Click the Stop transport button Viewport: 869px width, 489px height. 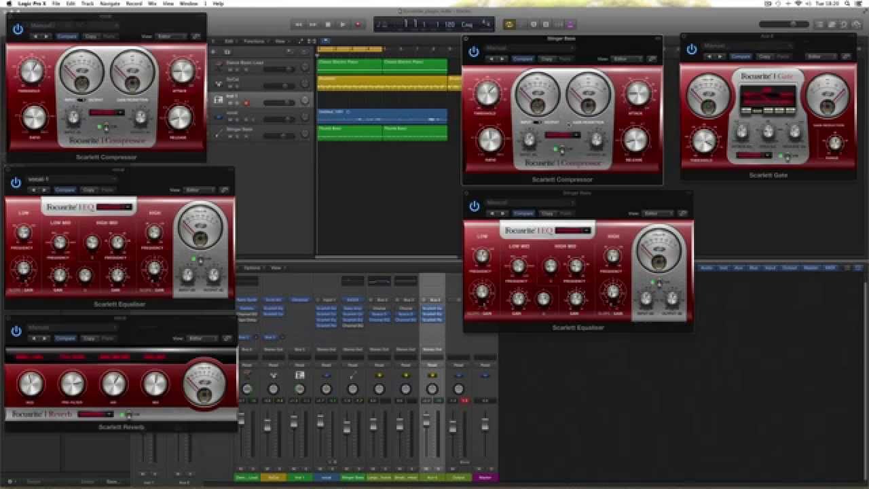click(x=328, y=24)
